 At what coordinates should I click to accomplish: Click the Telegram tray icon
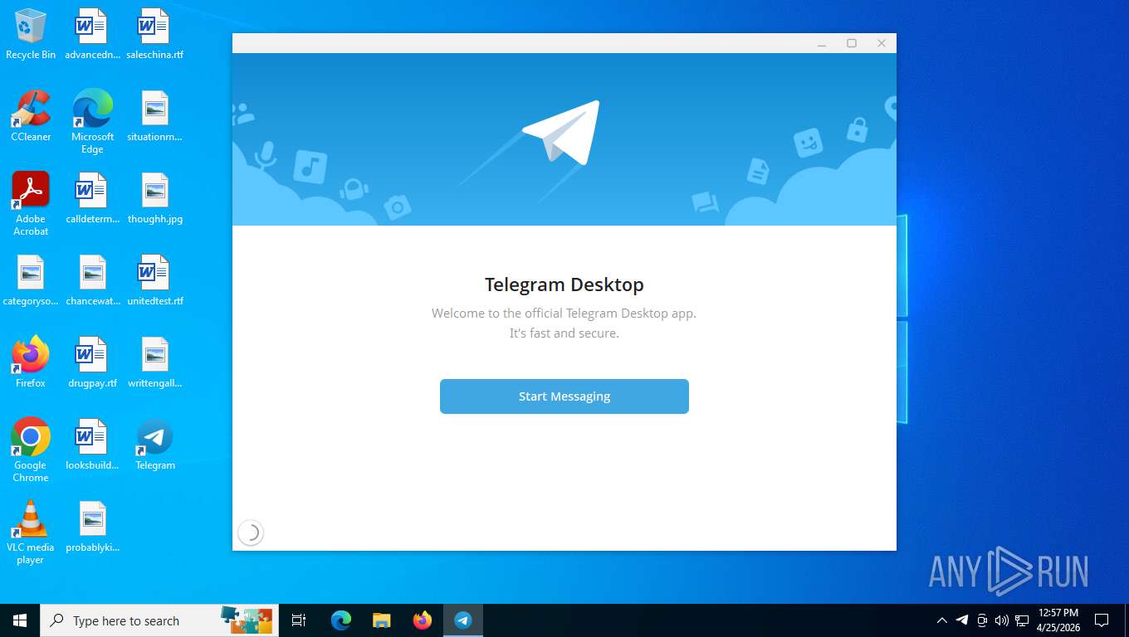962,620
